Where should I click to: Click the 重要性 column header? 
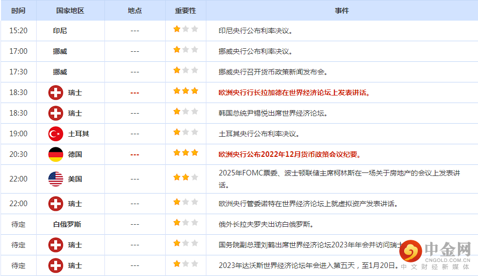tap(185, 11)
